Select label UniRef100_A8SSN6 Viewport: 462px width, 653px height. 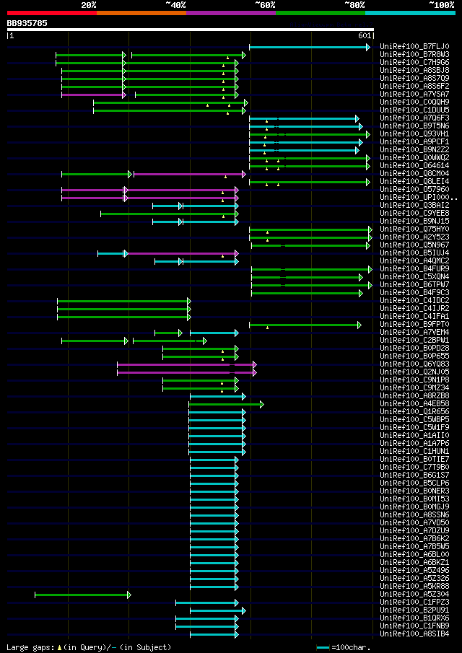pyautogui.click(x=414, y=514)
